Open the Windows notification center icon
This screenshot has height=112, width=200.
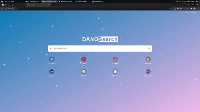point(197,2)
